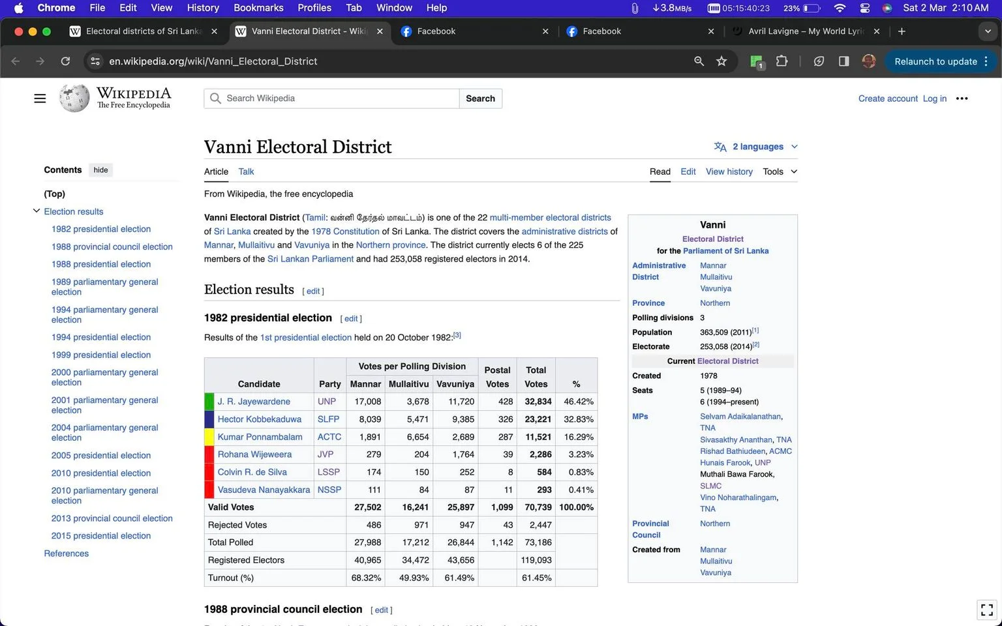Open Siri from the menu bar
Viewport: 1002px width, 626px height.
[x=887, y=8]
